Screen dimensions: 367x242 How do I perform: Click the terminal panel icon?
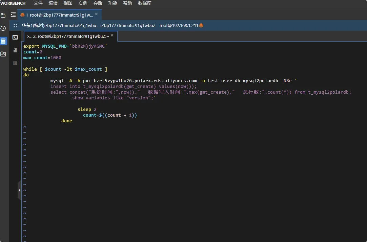tap(15, 37)
